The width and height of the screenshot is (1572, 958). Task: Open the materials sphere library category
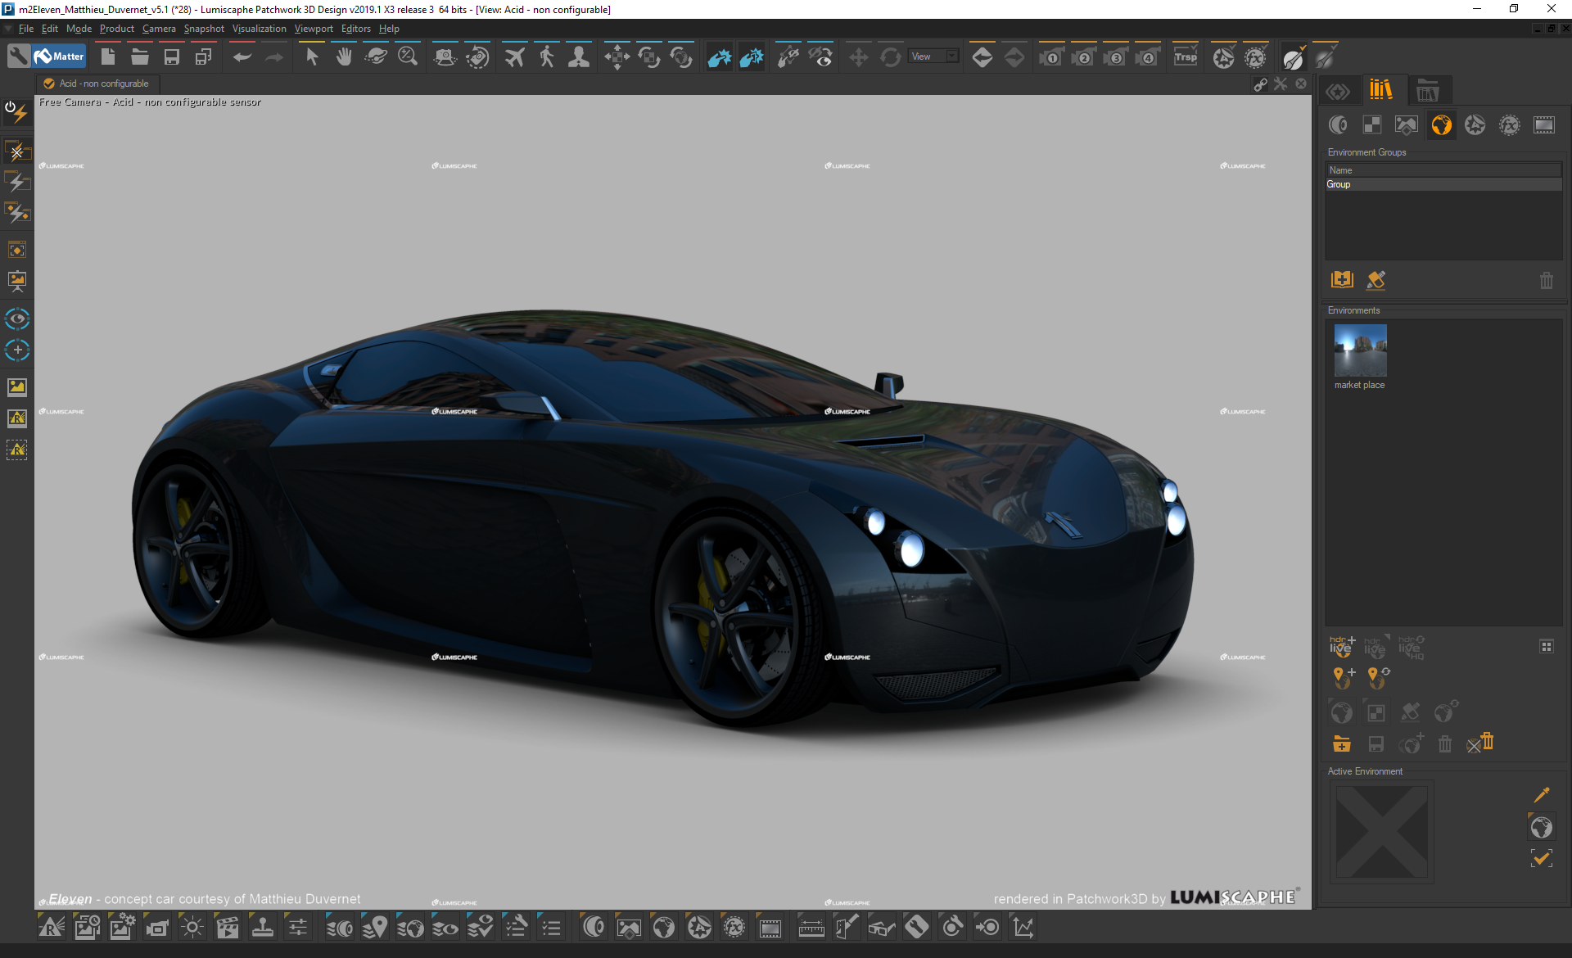(x=1338, y=125)
